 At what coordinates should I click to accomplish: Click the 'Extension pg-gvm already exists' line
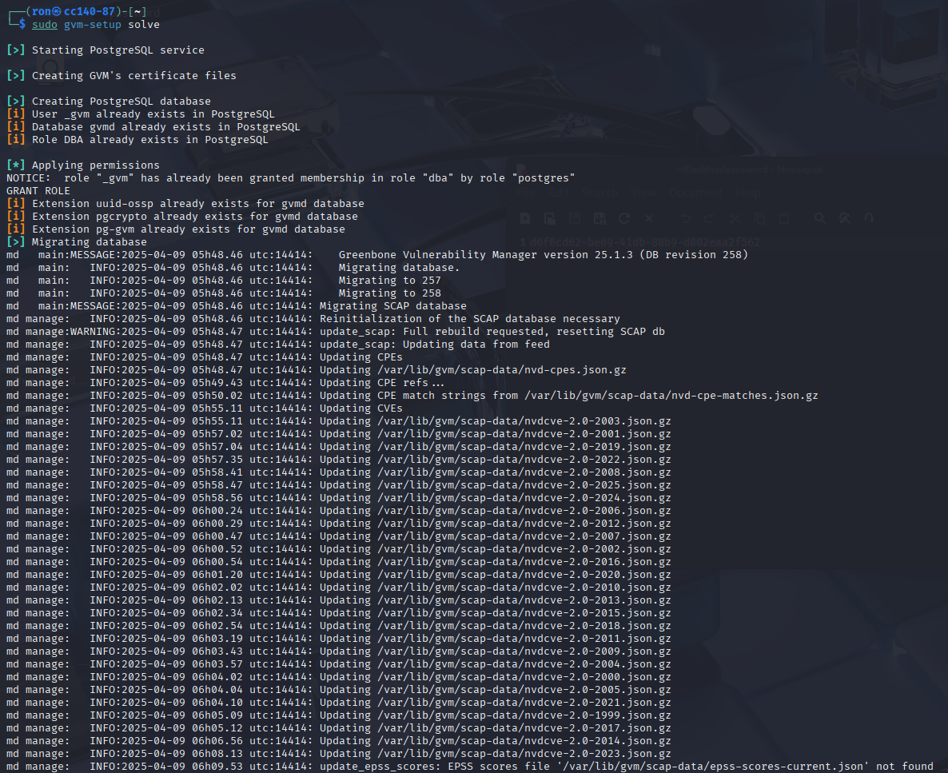(x=176, y=229)
